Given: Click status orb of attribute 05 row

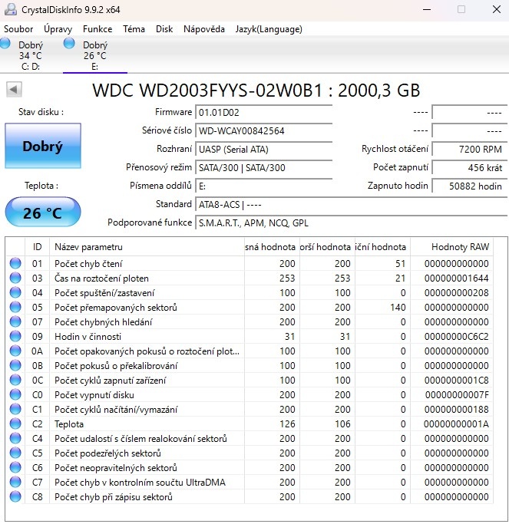Looking at the screenshot, I should coord(15,307).
